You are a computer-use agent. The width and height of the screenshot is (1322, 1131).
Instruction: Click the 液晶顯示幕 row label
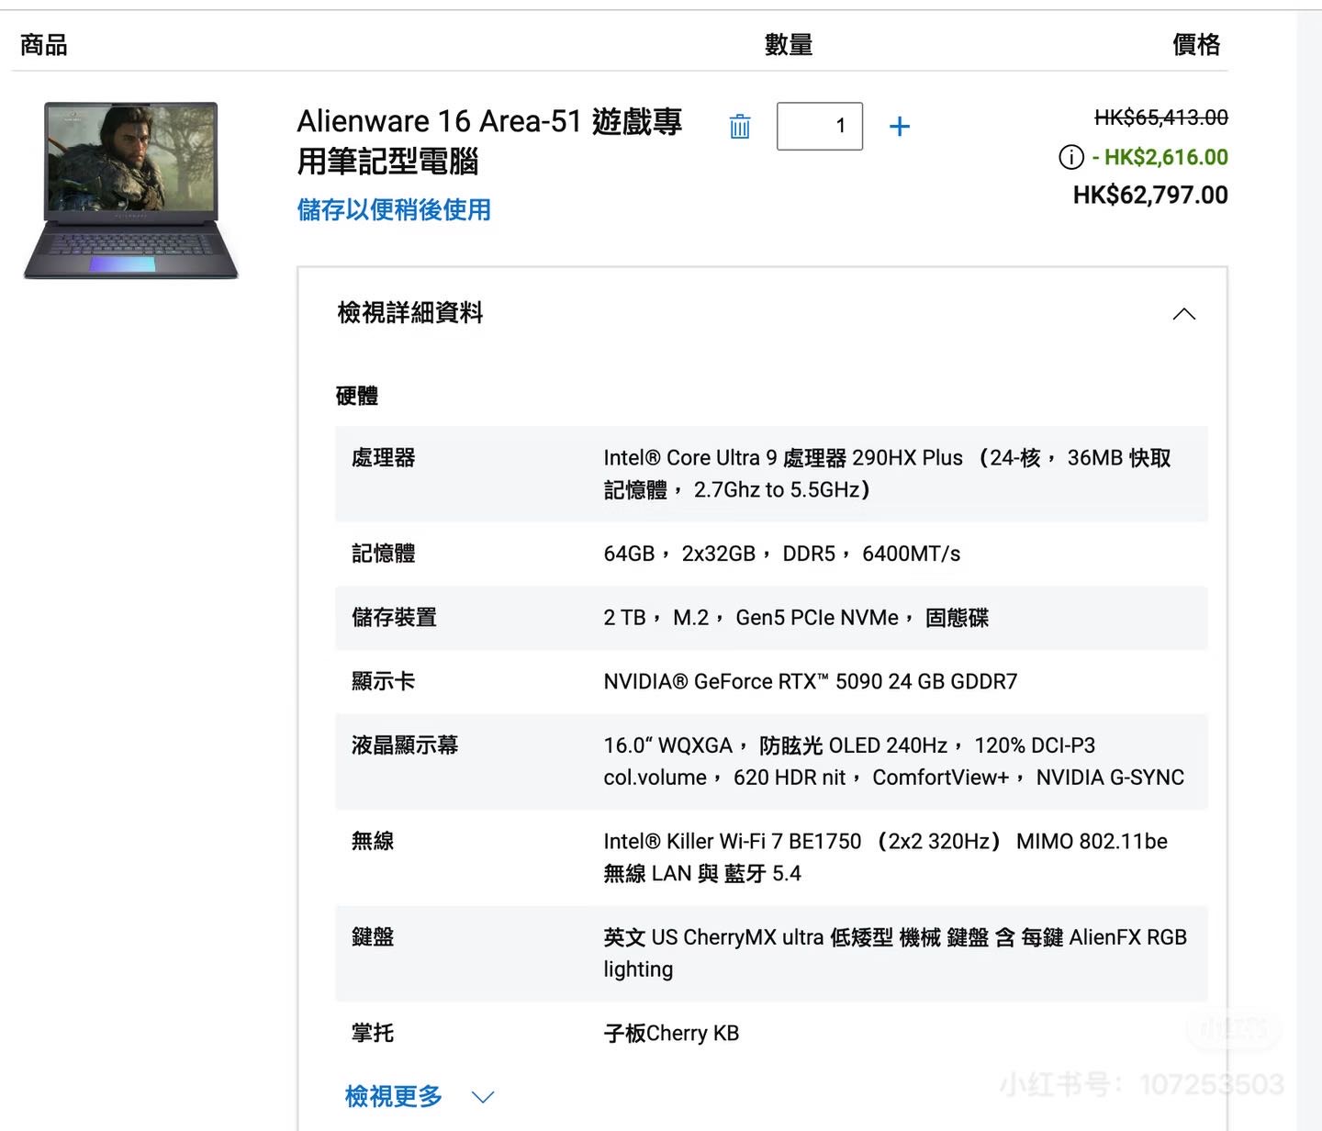tap(405, 745)
